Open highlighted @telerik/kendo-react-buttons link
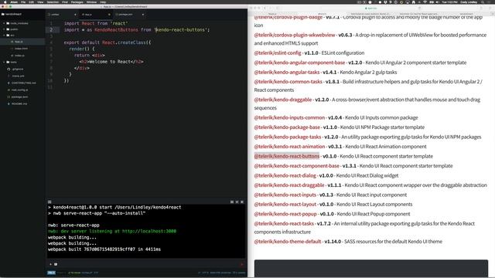Image resolution: width=495 pixels, height=278 pixels. click(x=287, y=156)
